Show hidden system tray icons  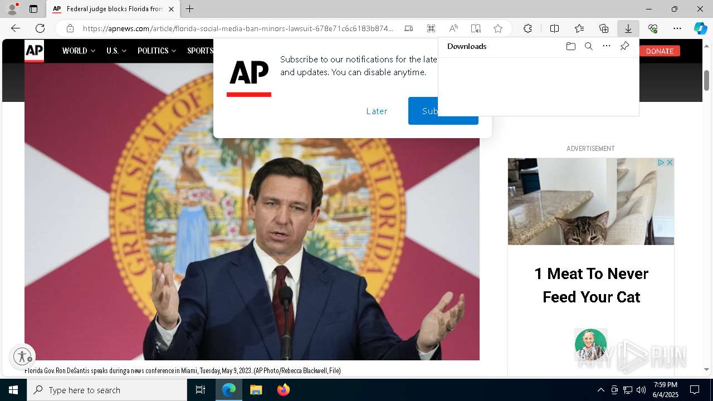click(x=600, y=390)
